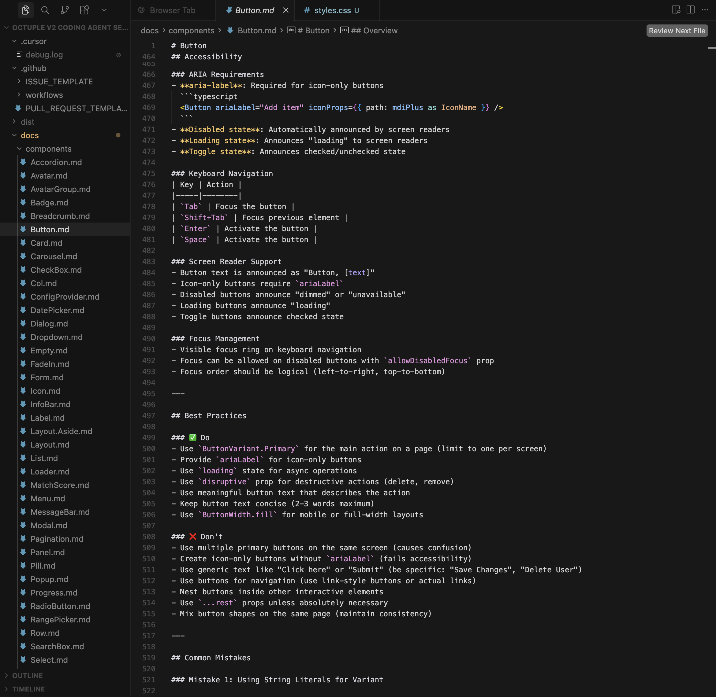
Task: Select the Explorer icon in the activity bar
Action: (25, 10)
